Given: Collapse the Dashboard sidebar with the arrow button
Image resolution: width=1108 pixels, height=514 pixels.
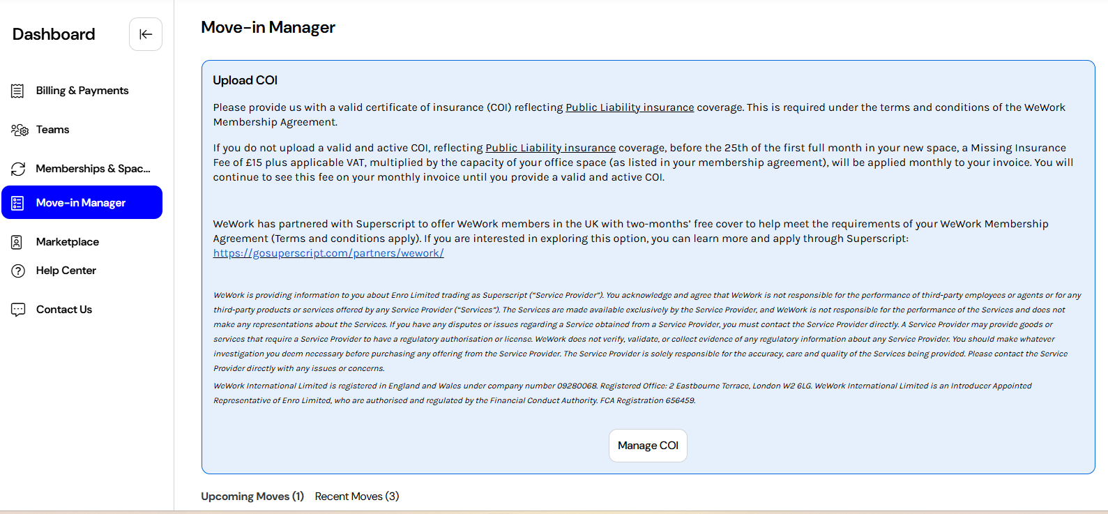Looking at the screenshot, I should tap(146, 34).
